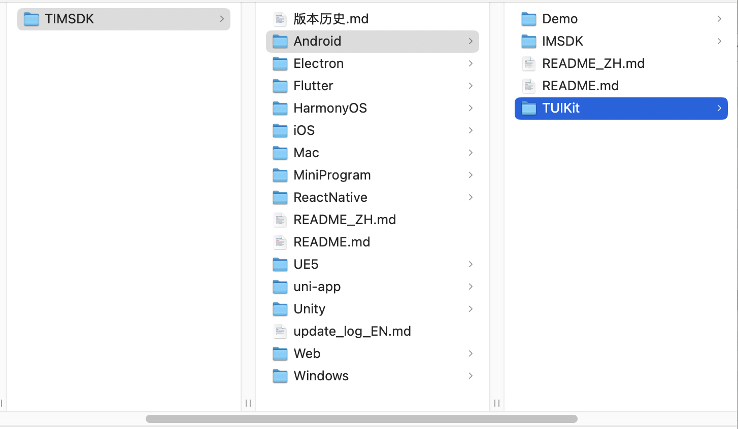Choose the "Unity" folder name
This screenshot has height=429, width=738.
(310, 309)
